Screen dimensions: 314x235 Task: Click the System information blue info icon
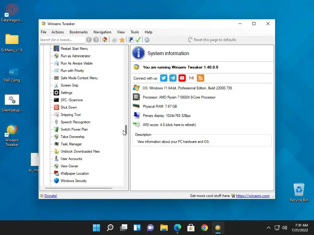[138, 53]
